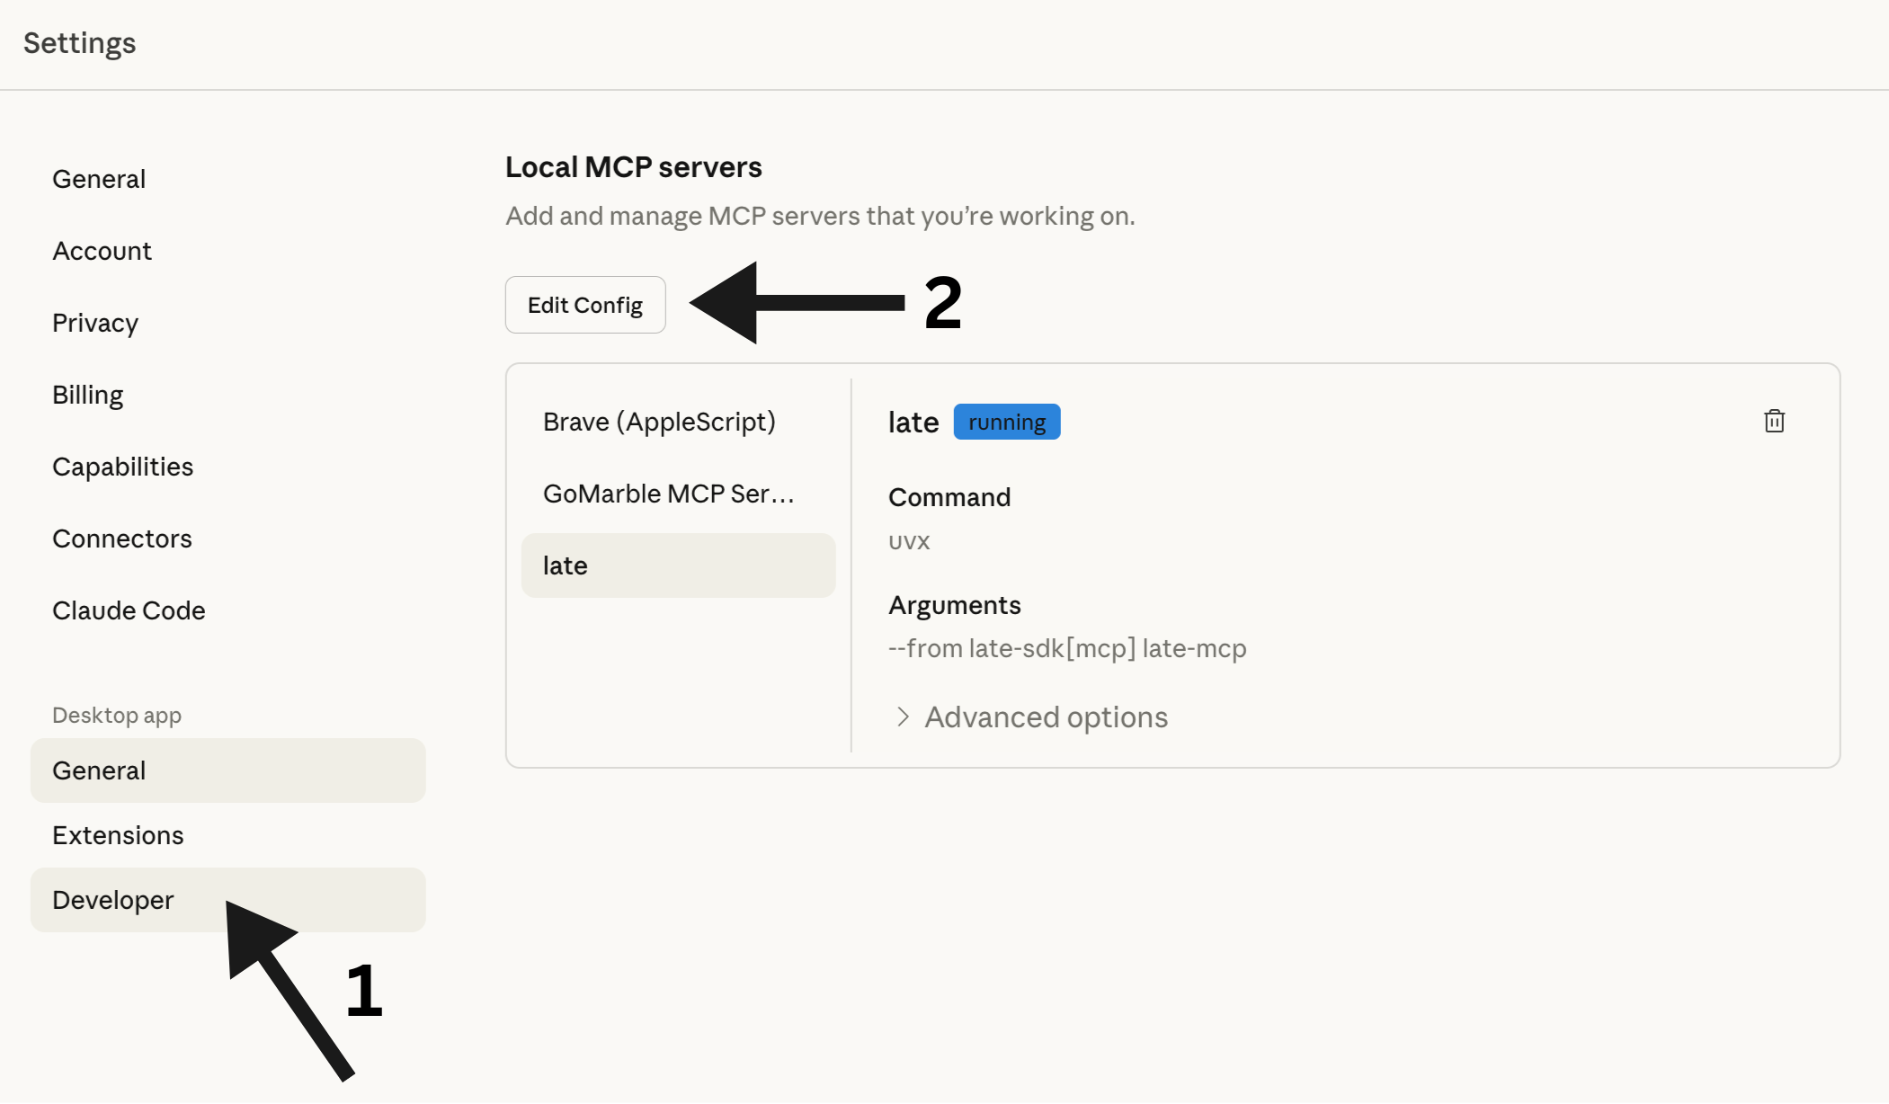
Task: Switch to the Extensions section
Action: (117, 834)
